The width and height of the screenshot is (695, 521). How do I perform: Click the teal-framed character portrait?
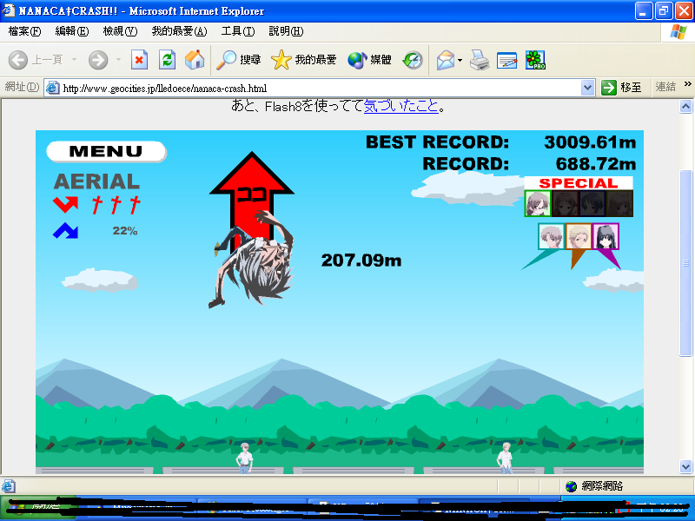click(551, 236)
